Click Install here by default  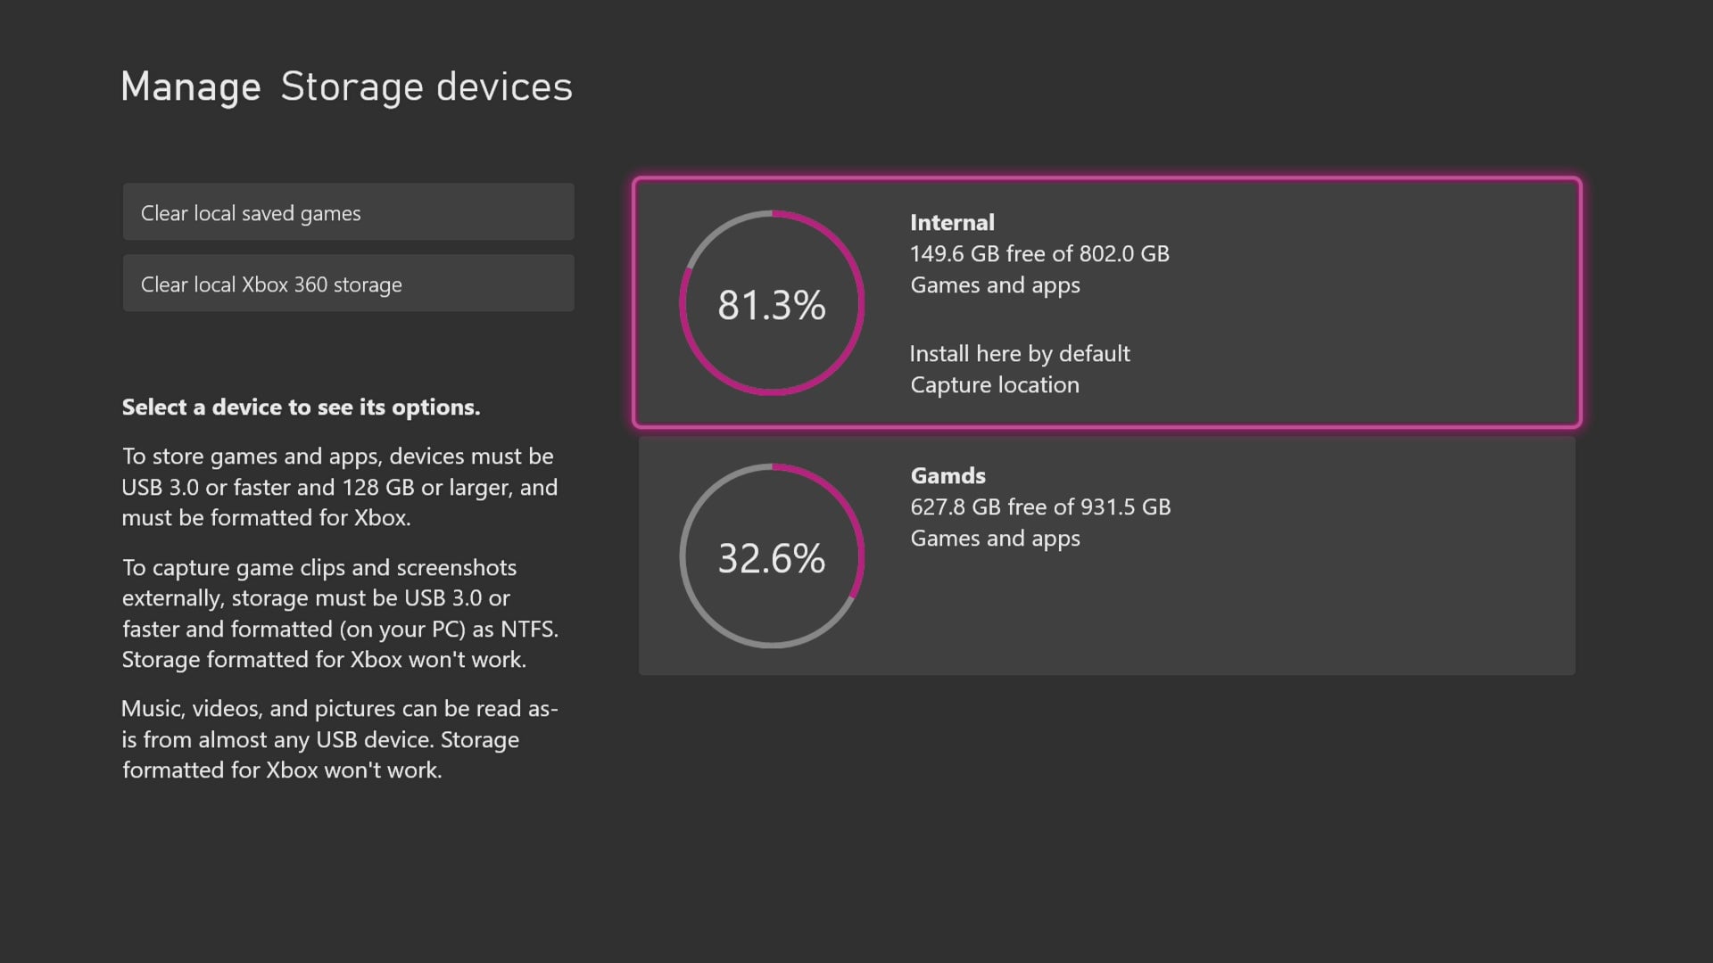click(x=1020, y=353)
